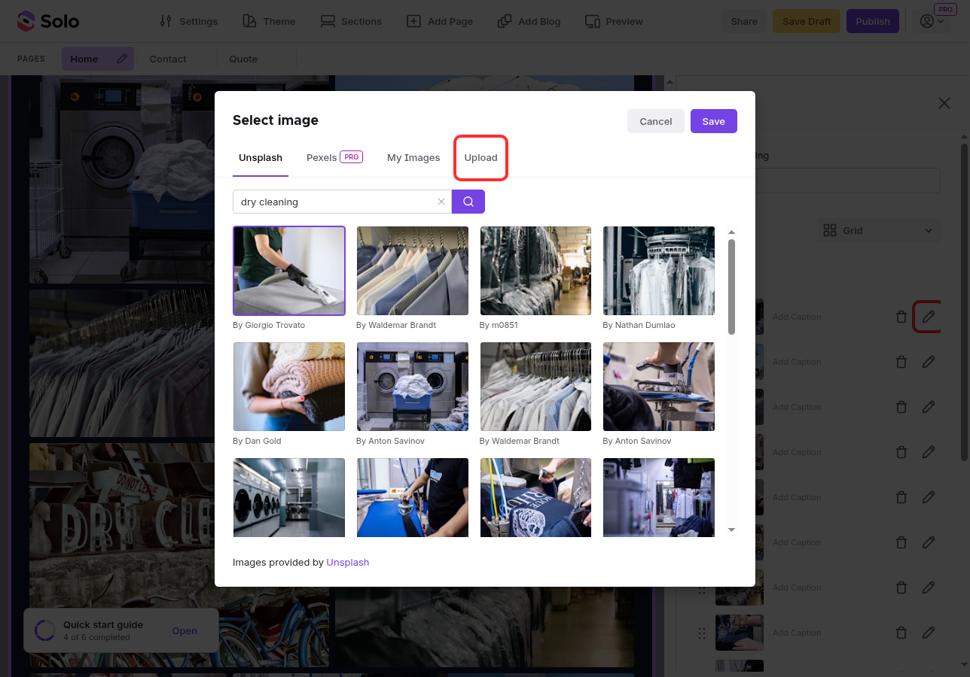The width and height of the screenshot is (970, 677).
Task: Click pencil icon on Home page tab
Action: [122, 59]
